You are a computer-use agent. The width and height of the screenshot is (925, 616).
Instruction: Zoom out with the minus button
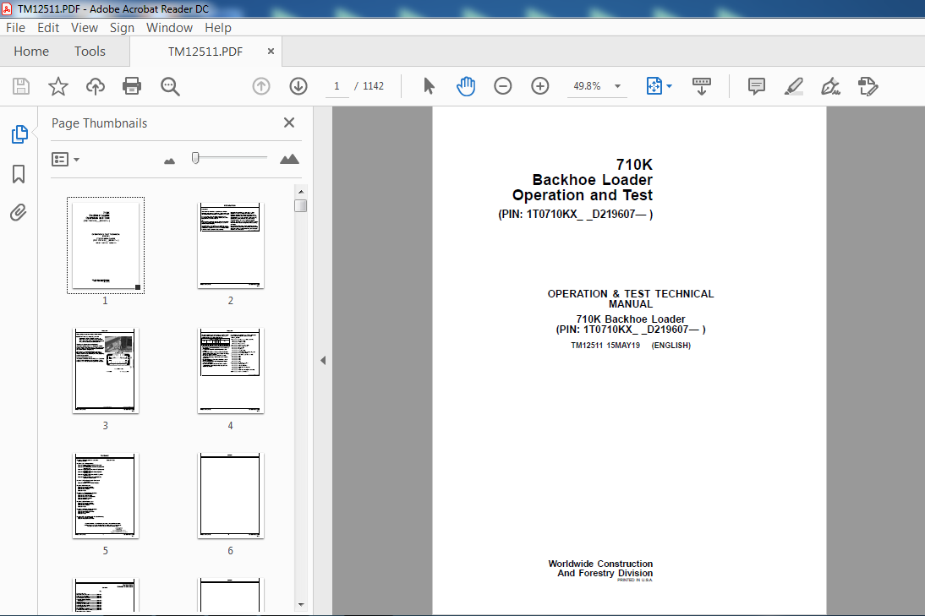(x=502, y=86)
